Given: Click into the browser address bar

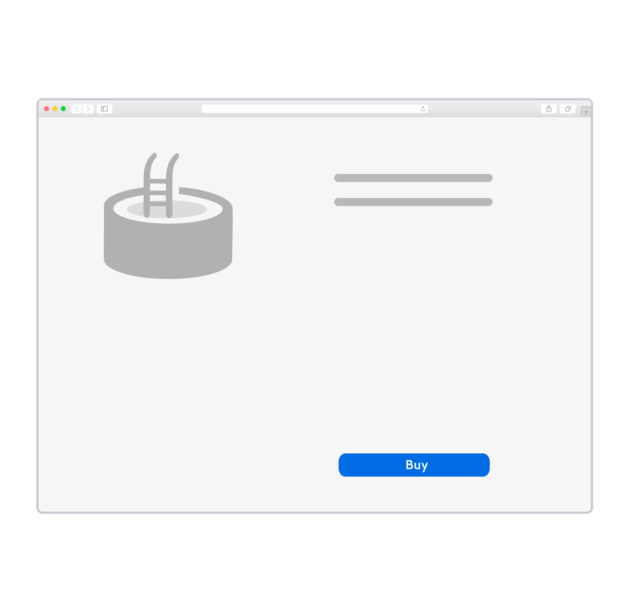Looking at the screenshot, I should point(314,109).
